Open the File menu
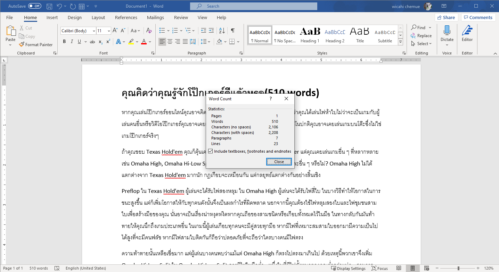Viewport: 499px width, 272px height. pos(9,18)
